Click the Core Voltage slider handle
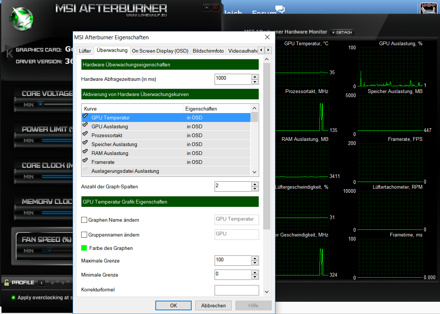 41,105
